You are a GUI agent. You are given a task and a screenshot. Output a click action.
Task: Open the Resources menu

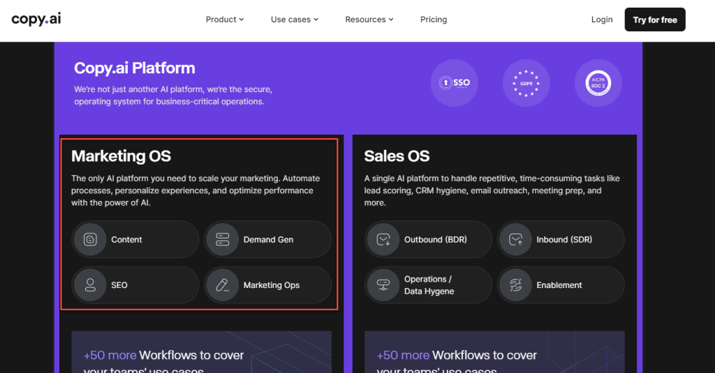(x=369, y=20)
